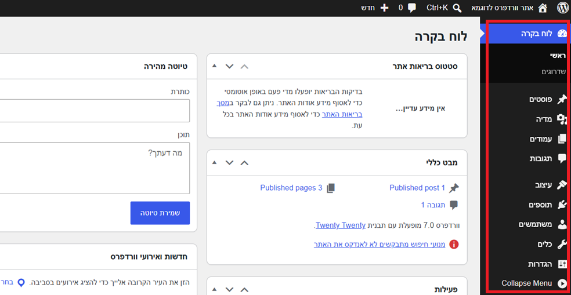
Task: Open the לוח בקרה menu item
Action: click(x=526, y=34)
